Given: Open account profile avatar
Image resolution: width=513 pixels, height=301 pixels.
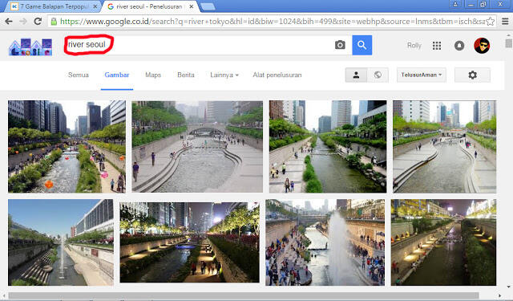Looking at the screenshot, I should 482,46.
